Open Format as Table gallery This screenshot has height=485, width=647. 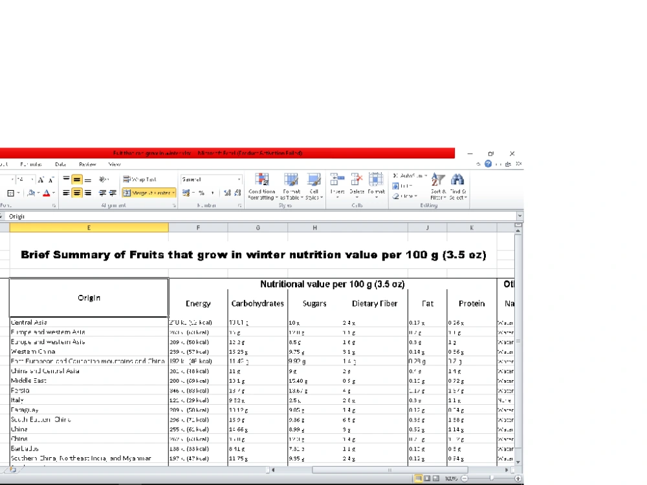tap(291, 186)
